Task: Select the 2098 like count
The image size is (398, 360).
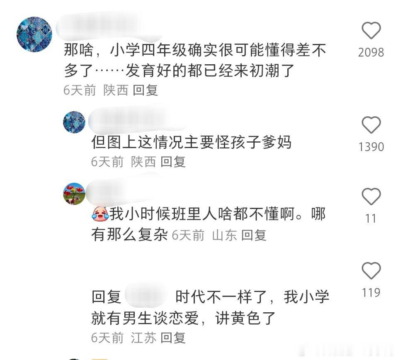Action: pyautogui.click(x=371, y=53)
